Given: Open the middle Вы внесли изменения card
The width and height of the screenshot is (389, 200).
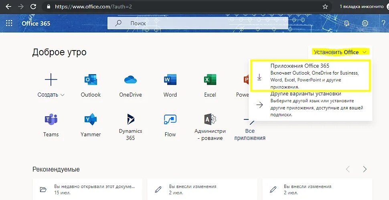Looking at the screenshot, I should click(x=202, y=189).
